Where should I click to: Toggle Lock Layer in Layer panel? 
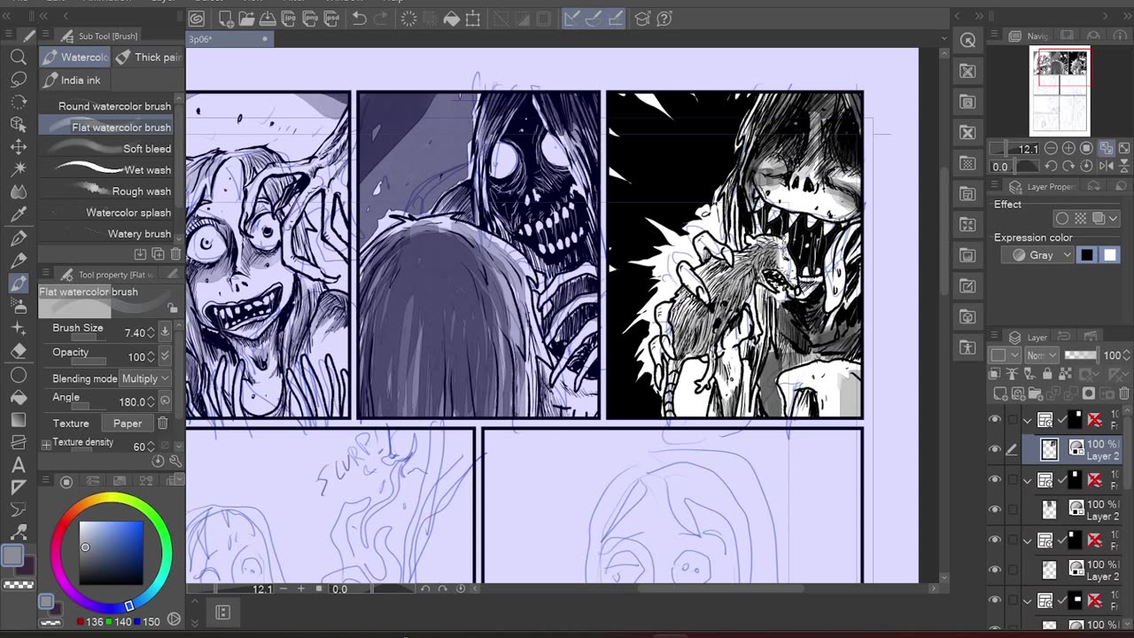click(x=1046, y=375)
